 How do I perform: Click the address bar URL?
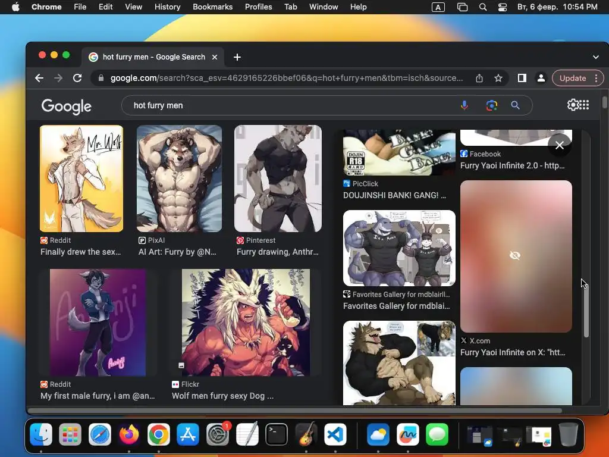pos(287,78)
